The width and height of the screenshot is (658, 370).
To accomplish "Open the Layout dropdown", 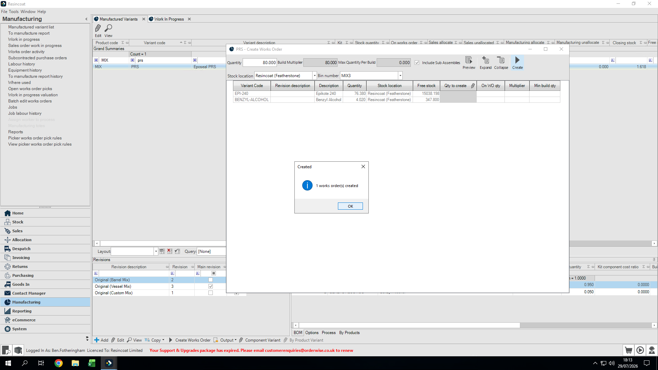I will 156,251.
